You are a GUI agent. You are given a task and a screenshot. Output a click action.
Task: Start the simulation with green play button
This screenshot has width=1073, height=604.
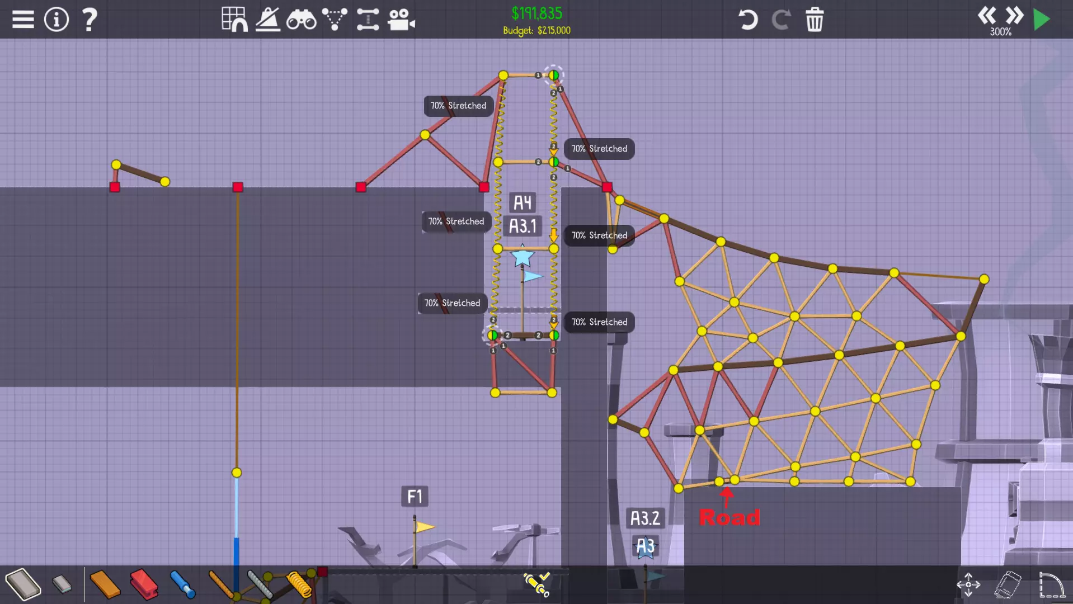[x=1042, y=20]
